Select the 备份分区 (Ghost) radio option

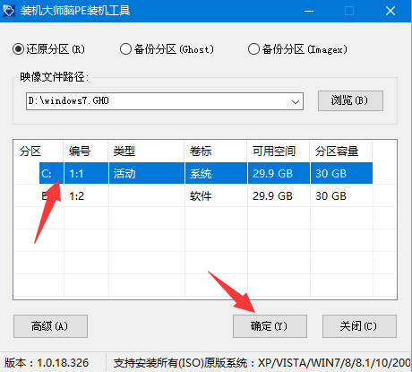coord(167,49)
